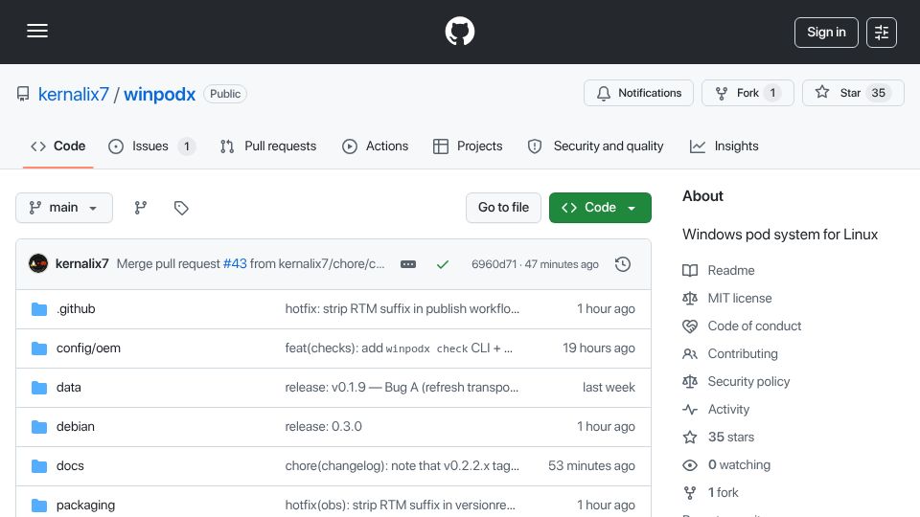Image resolution: width=920 pixels, height=517 pixels.
Task: Open the Insights tab
Action: pyautogui.click(x=724, y=146)
